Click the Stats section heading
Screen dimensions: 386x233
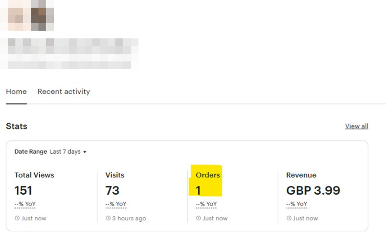click(x=16, y=126)
